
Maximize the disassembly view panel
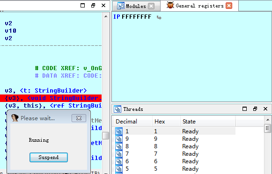[x=83, y=6]
